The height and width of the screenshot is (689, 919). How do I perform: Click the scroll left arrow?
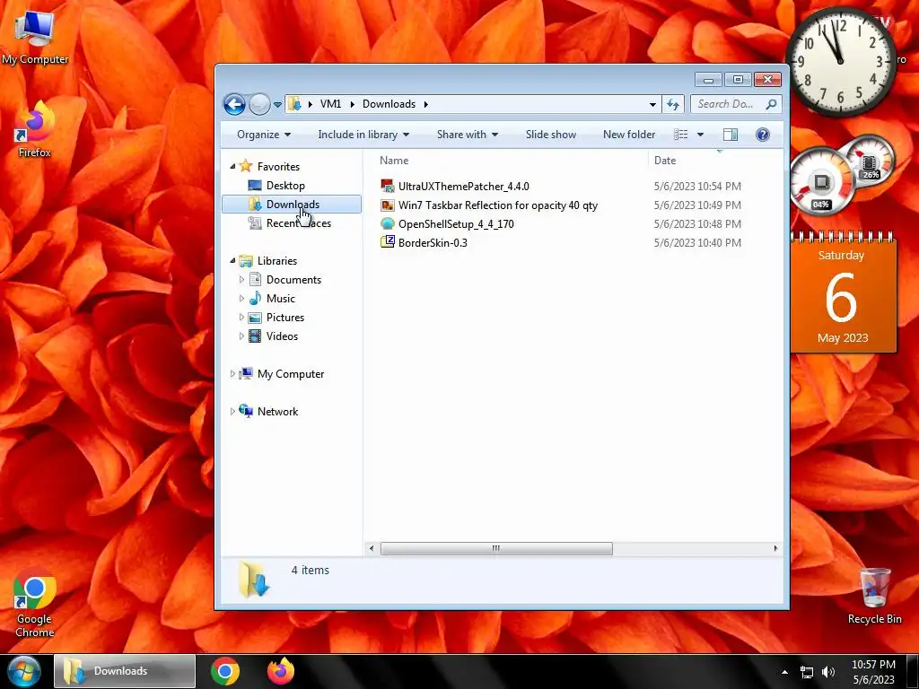coord(371,548)
